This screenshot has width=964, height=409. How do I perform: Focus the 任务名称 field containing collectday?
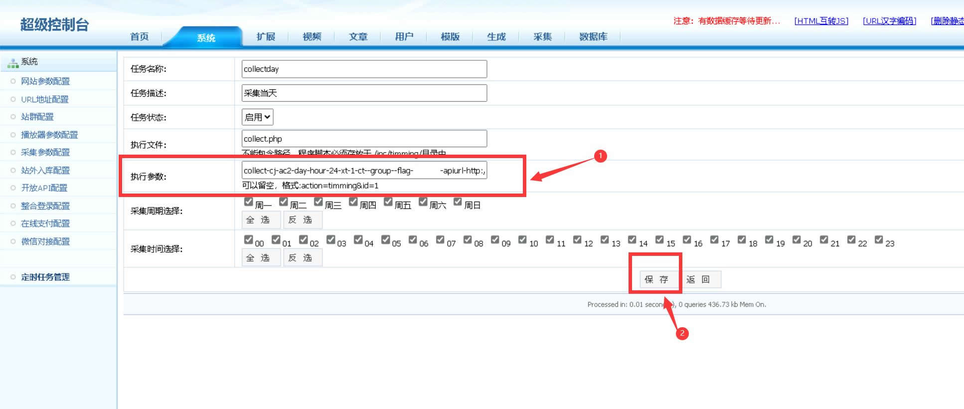(x=364, y=69)
